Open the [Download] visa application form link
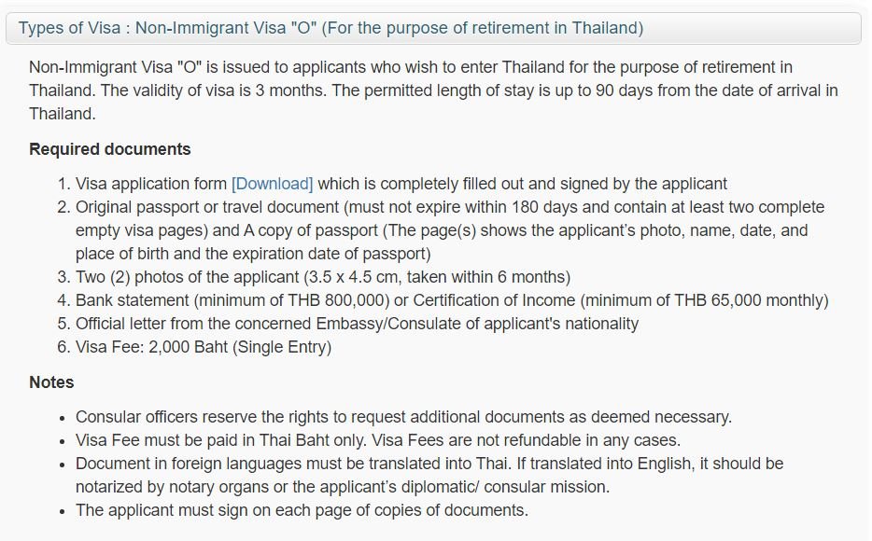Viewport: 872px width, 541px height. pyautogui.click(x=272, y=184)
